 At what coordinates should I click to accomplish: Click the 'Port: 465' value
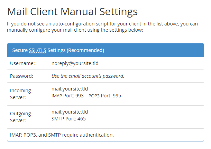click(75, 119)
